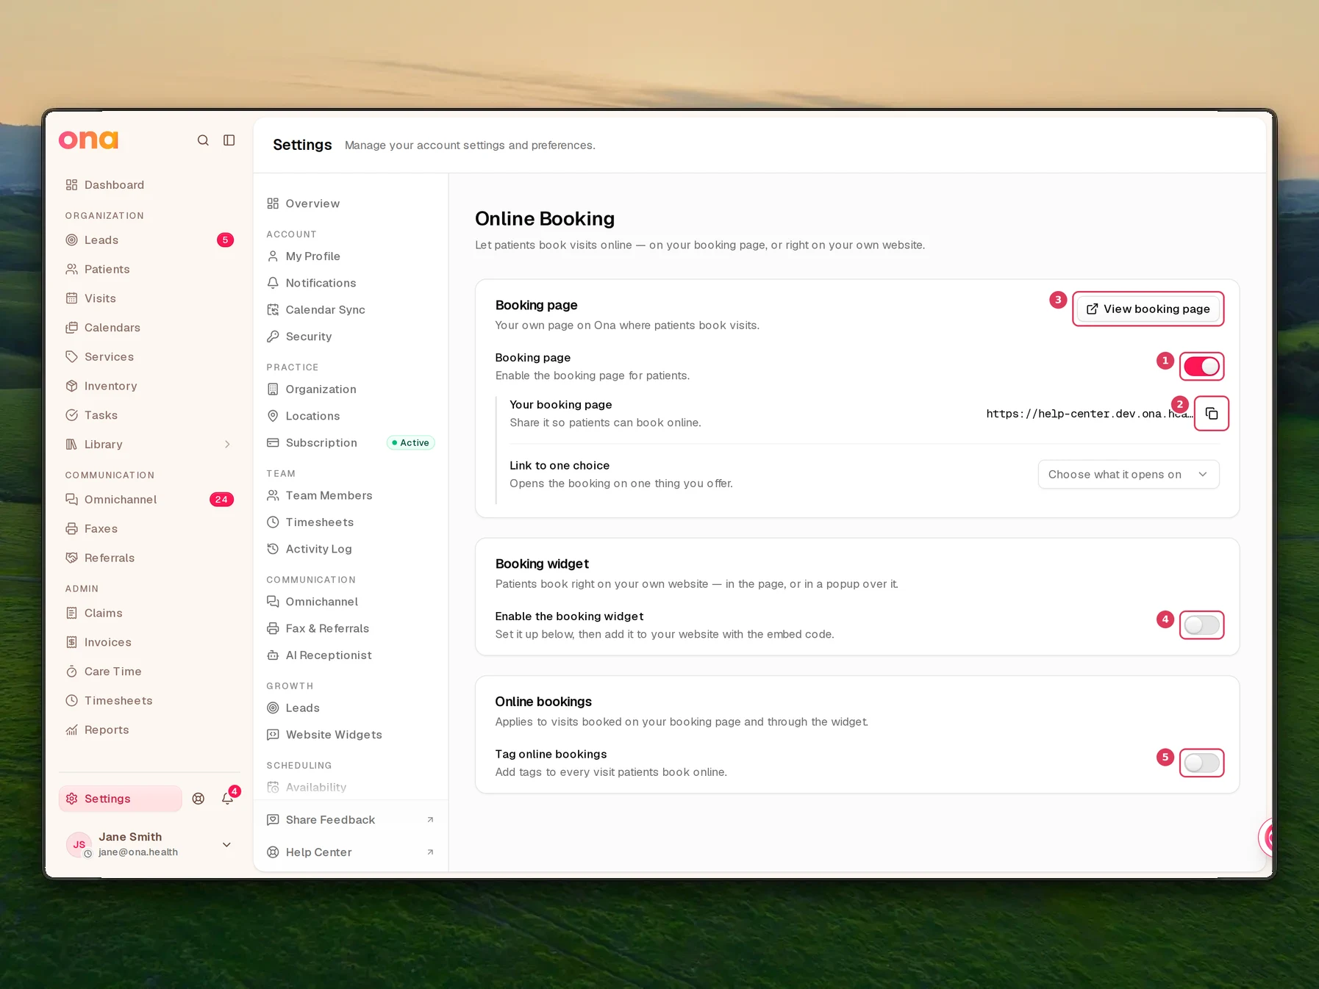
Task: Open Leads with badge 5
Action: [149, 240]
